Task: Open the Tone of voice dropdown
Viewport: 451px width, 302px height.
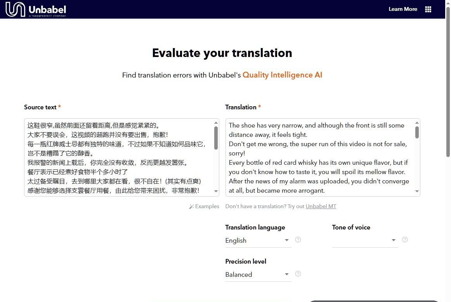Action: coord(365,240)
